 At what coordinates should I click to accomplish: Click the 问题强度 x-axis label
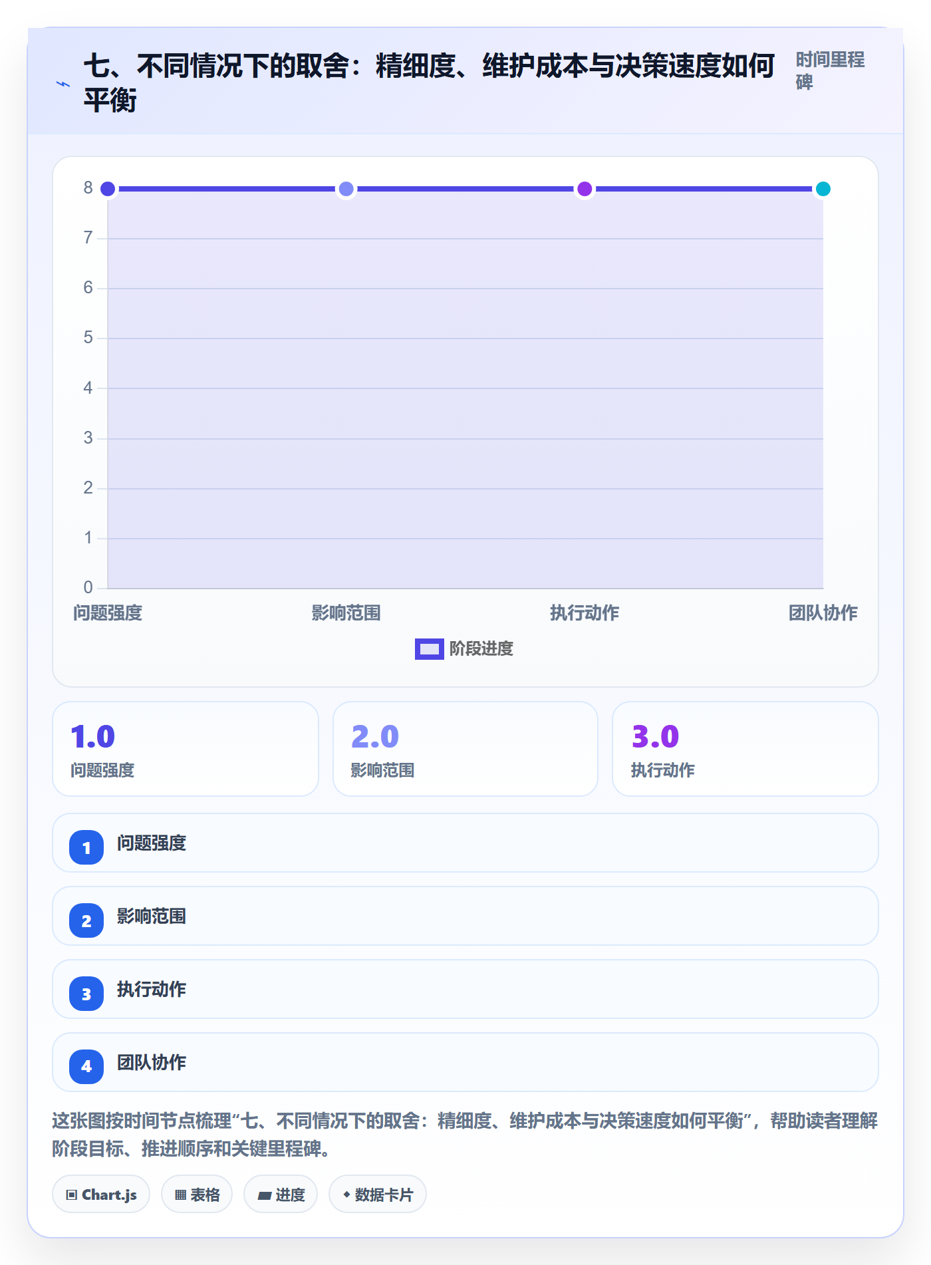(108, 613)
